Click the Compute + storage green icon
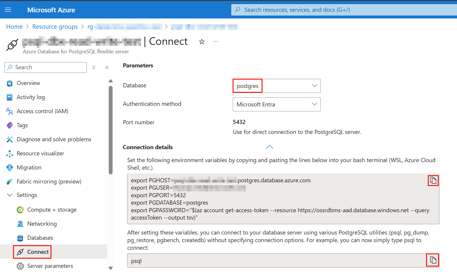The height and width of the screenshot is (272, 457). click(20, 210)
